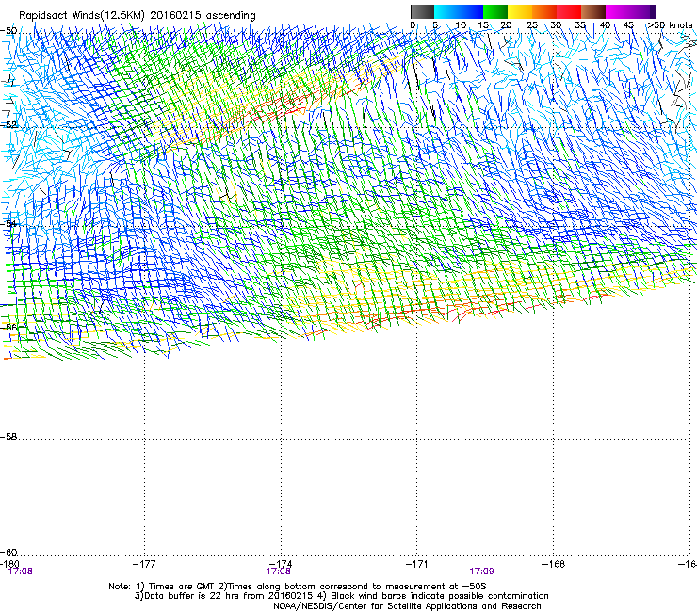Click the '17:09' purple time label
Viewport: 697px width, 612px height.
pos(481,572)
